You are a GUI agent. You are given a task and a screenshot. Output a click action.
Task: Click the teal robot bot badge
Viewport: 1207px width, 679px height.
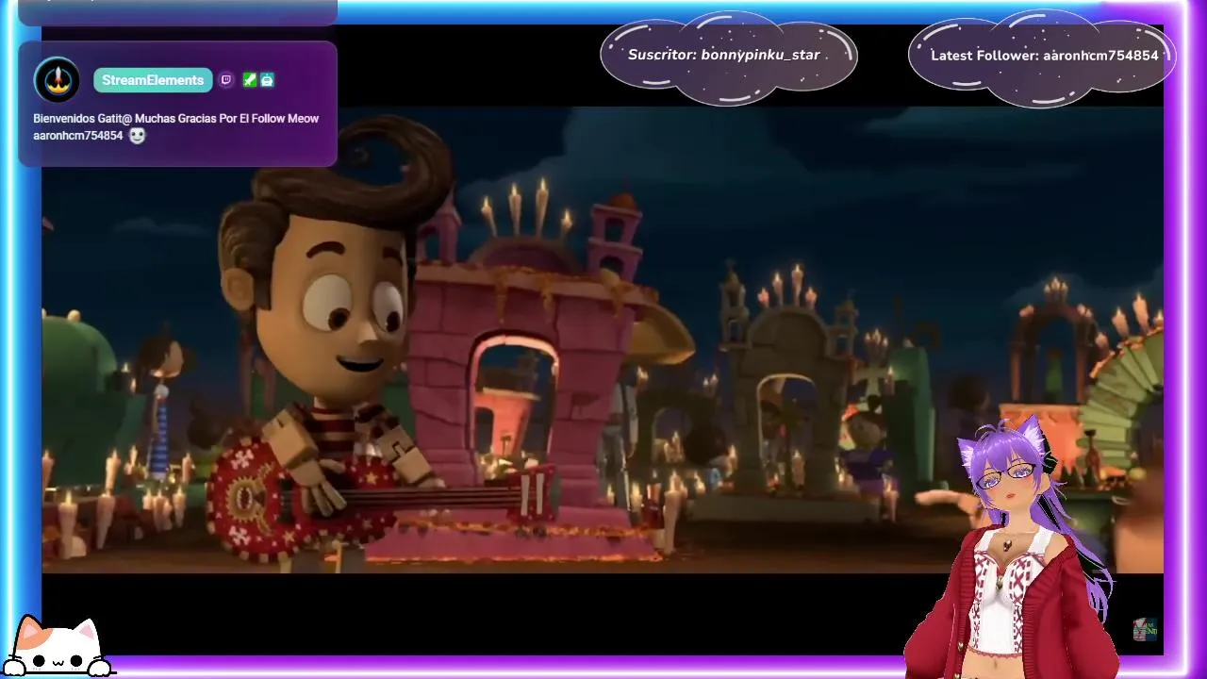pyautogui.click(x=267, y=80)
